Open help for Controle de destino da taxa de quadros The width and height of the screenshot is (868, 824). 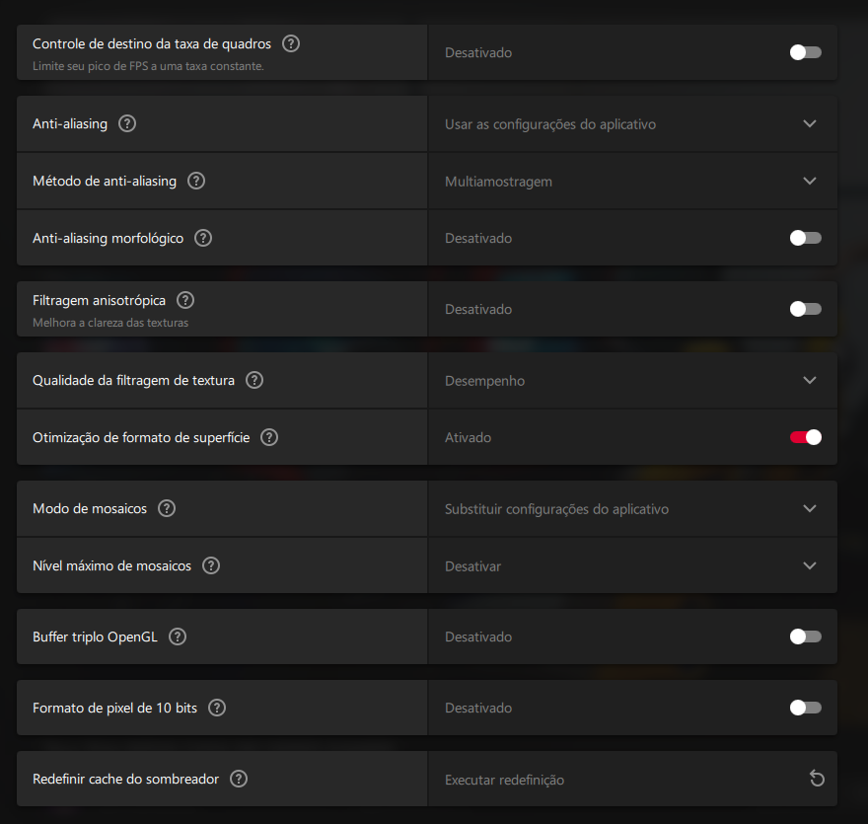pos(291,43)
